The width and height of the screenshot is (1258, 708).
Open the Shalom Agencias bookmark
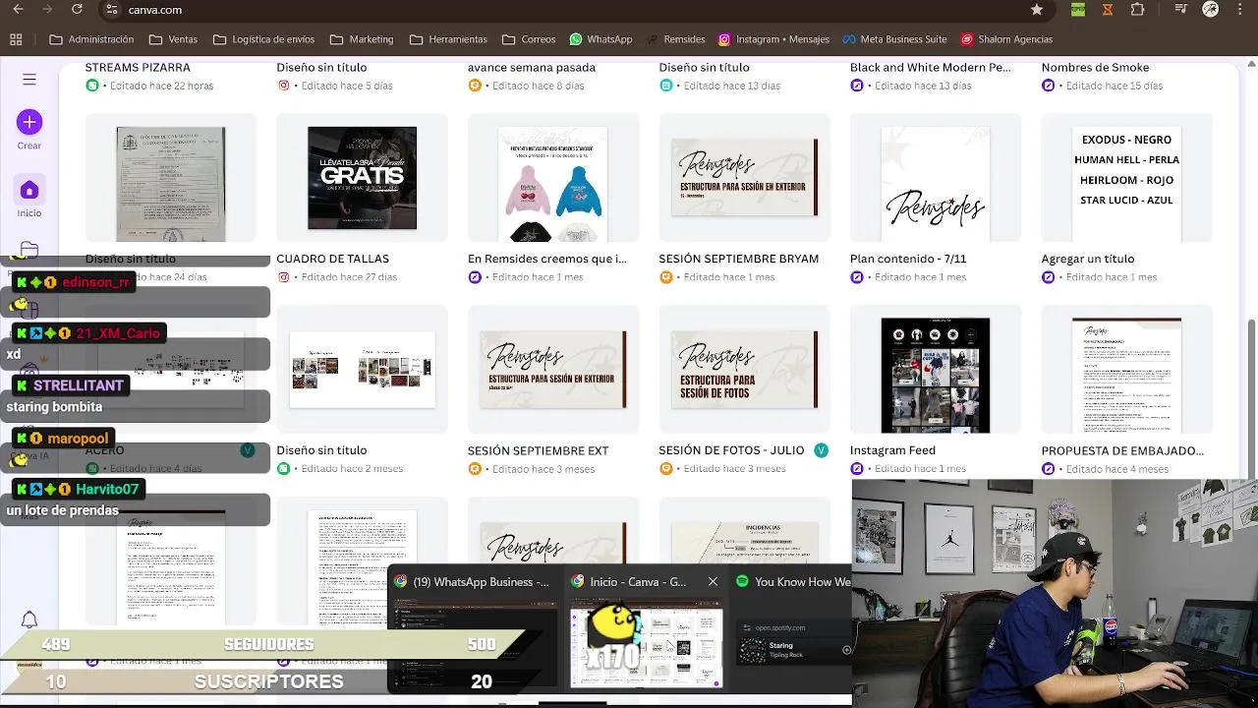pos(1006,39)
